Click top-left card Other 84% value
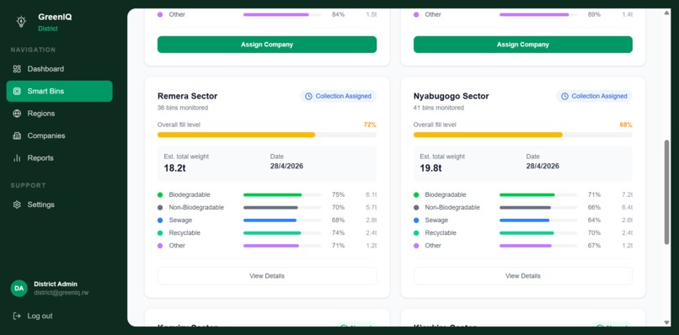679x335 pixels. coord(338,14)
